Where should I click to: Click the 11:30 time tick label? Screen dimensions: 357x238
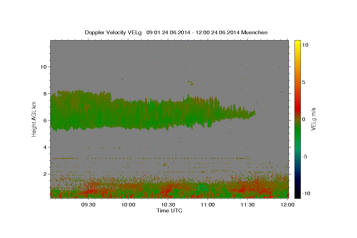tap(248, 205)
